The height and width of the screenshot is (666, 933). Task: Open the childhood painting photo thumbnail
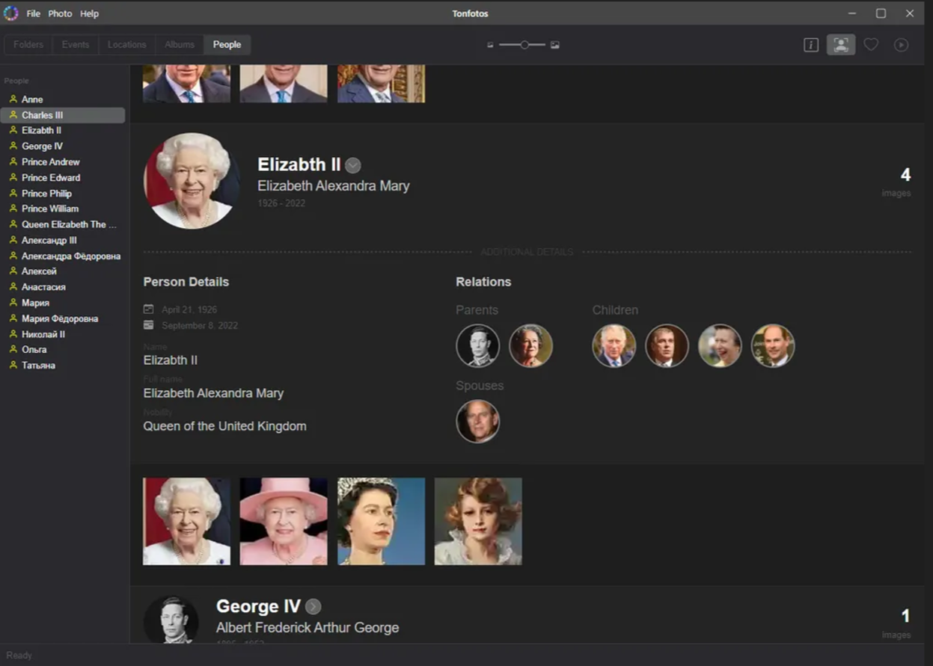click(478, 522)
